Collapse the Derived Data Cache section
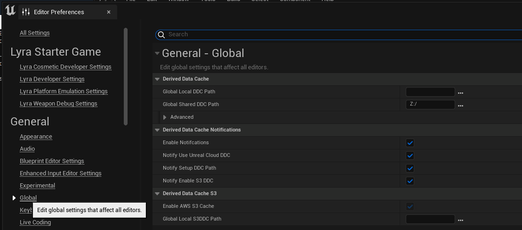The width and height of the screenshot is (522, 230). pos(157,79)
